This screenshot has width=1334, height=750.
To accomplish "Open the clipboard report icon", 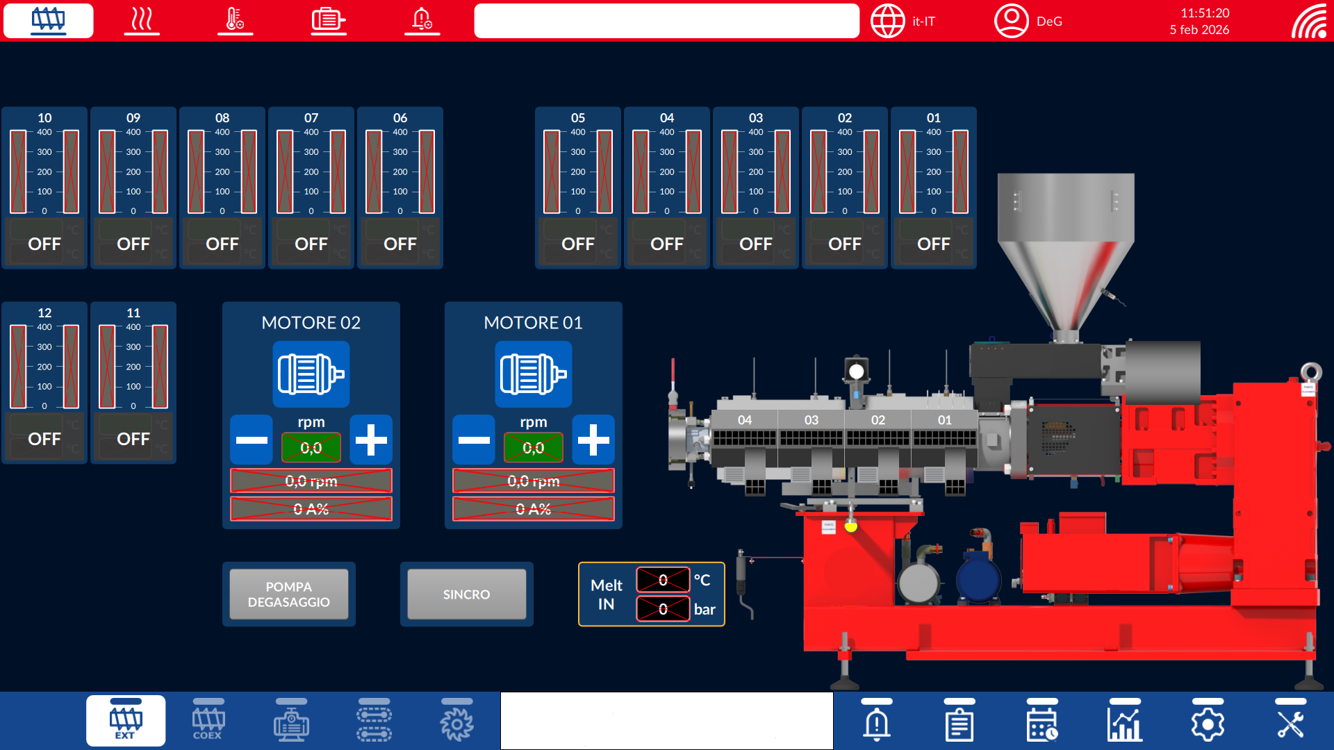I will (959, 723).
